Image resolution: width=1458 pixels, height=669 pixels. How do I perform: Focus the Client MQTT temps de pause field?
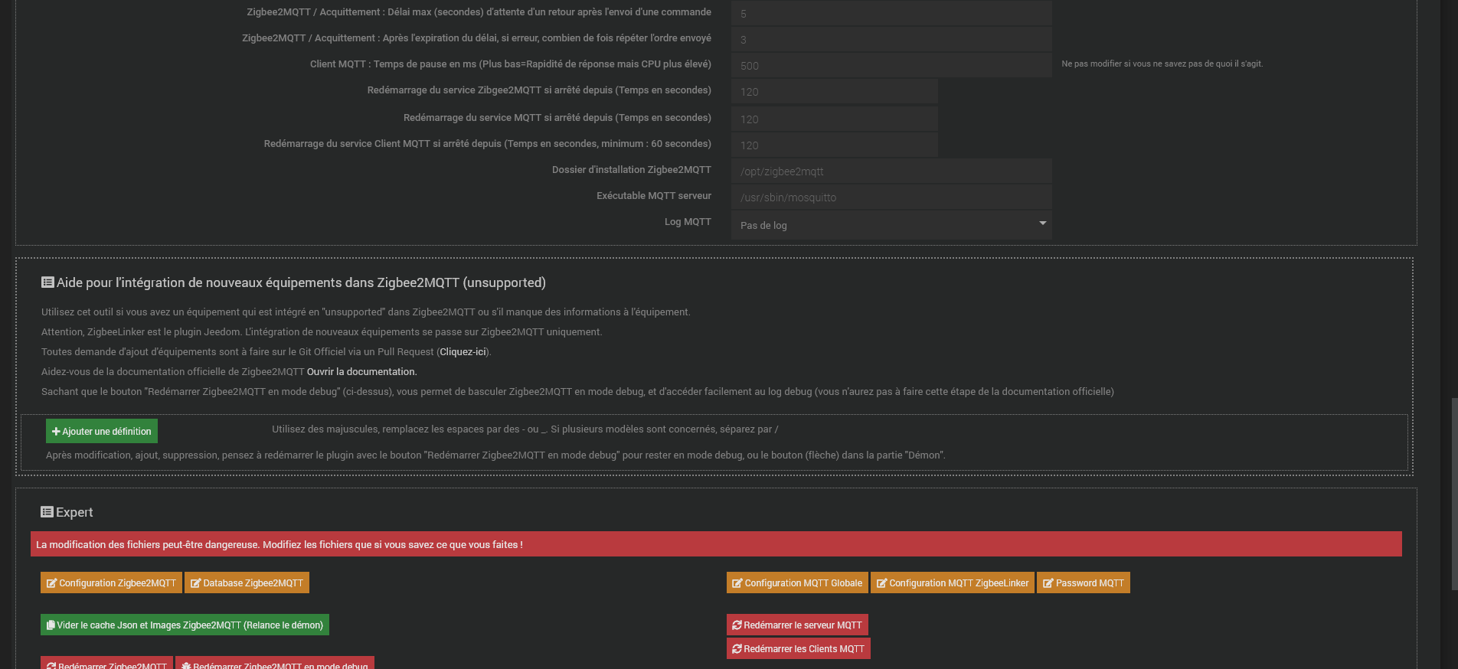click(x=891, y=65)
